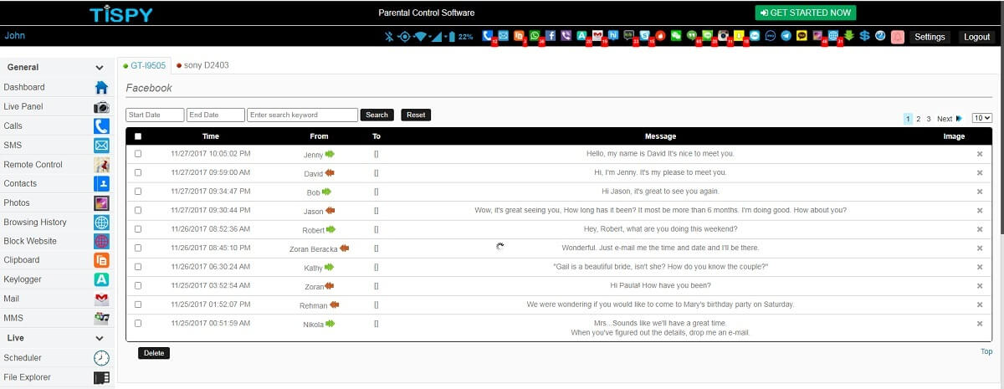The height and width of the screenshot is (389, 1004).
Task: Click the Top link
Action: 986,351
